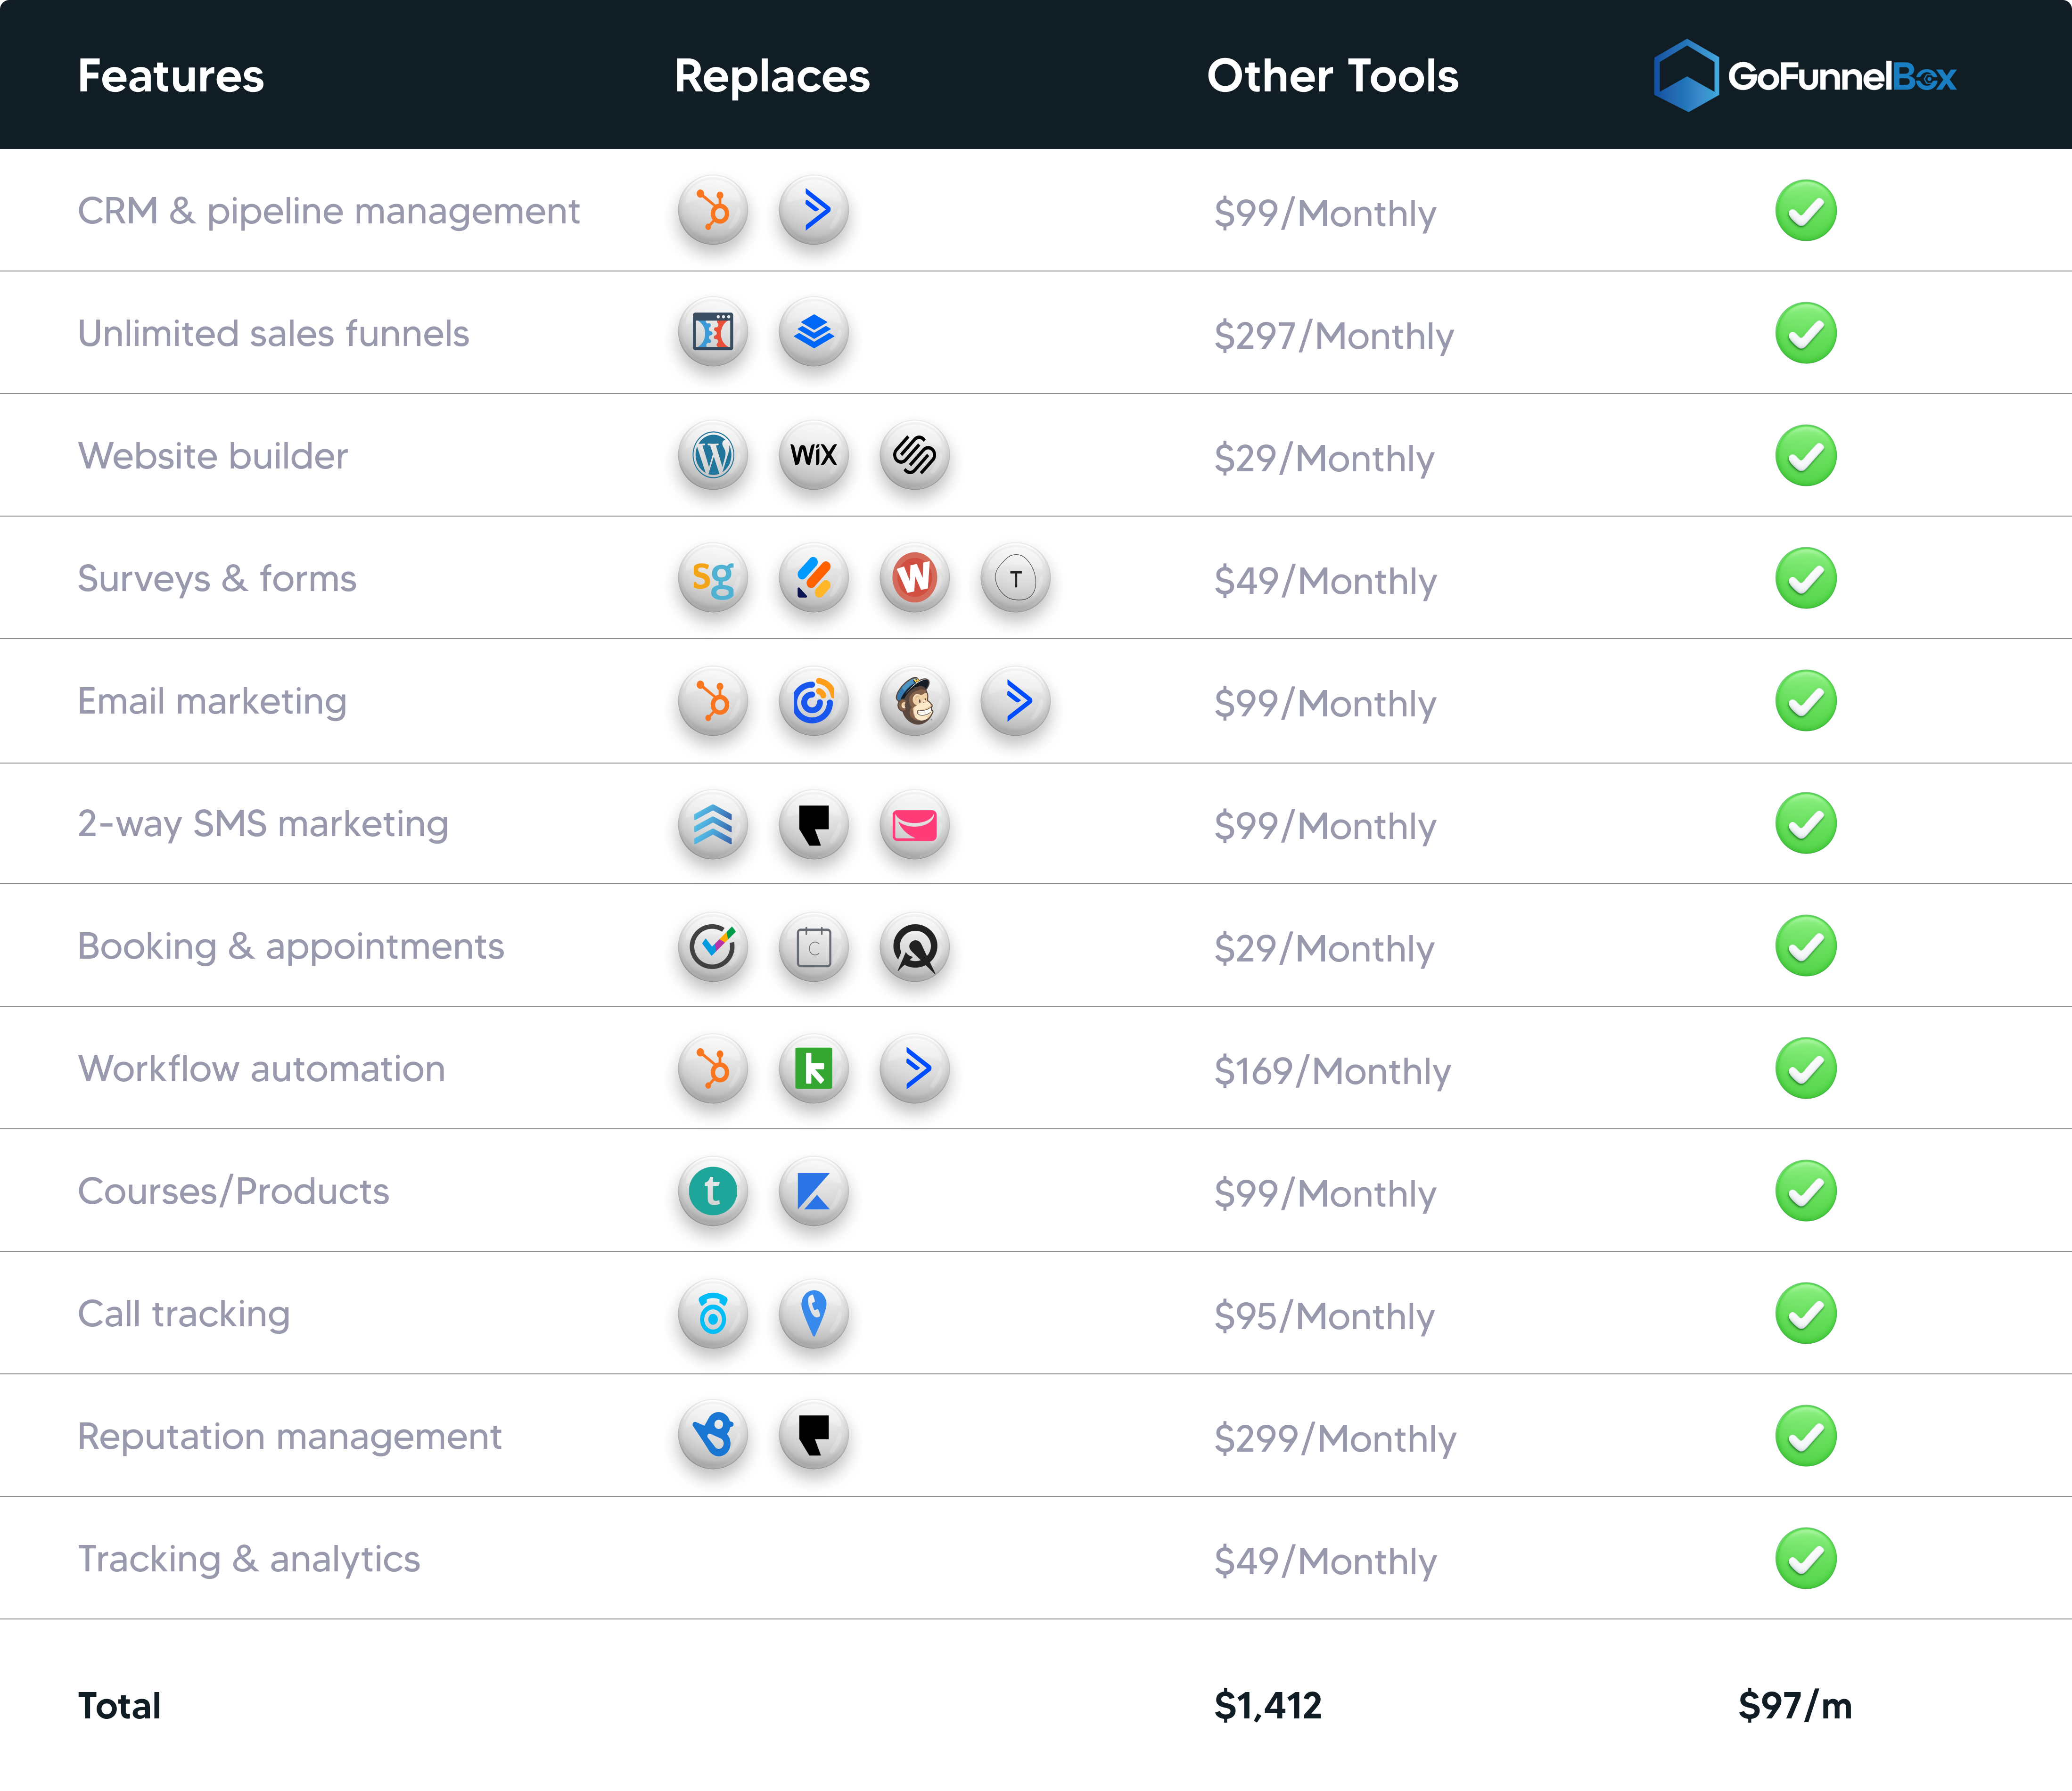2072x1791 pixels.
Task: Click the pink envelope icon in SMS row
Action: pos(915,824)
